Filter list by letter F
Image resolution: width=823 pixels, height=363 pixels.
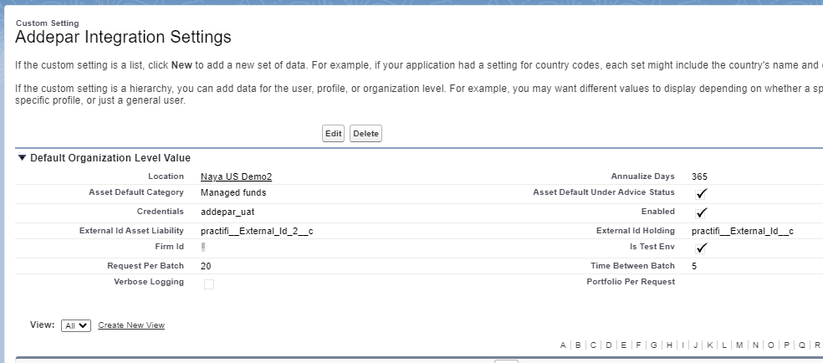point(638,345)
